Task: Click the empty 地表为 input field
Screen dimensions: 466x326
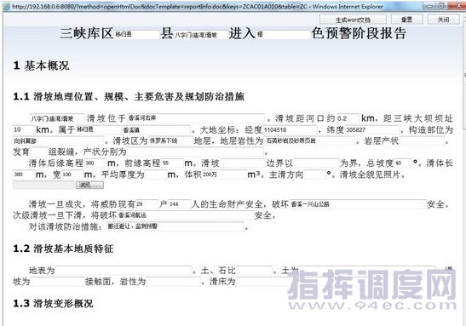Action: [x=124, y=271]
